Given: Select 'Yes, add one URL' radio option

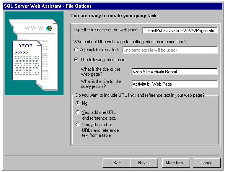Looking at the screenshot, I should [78, 112].
